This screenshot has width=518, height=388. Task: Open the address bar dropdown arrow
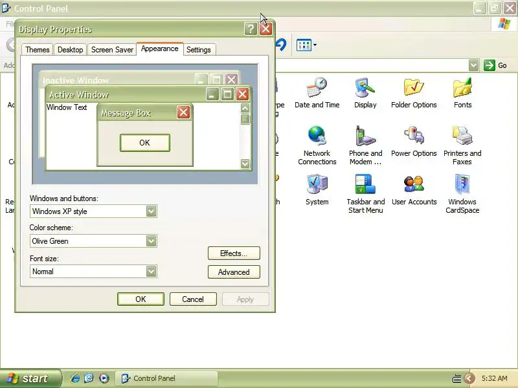point(474,65)
